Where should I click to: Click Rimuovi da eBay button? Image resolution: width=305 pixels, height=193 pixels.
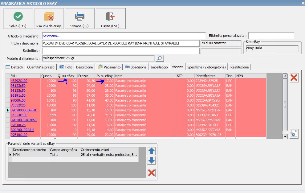tap(49, 19)
